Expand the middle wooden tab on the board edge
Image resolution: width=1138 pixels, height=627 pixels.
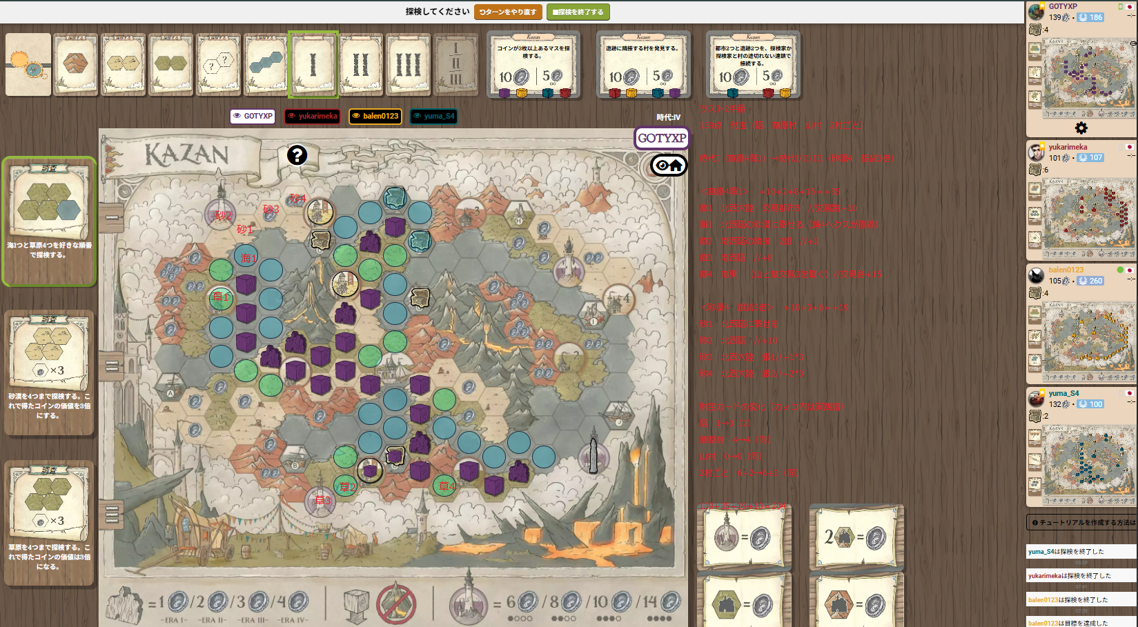111,366
